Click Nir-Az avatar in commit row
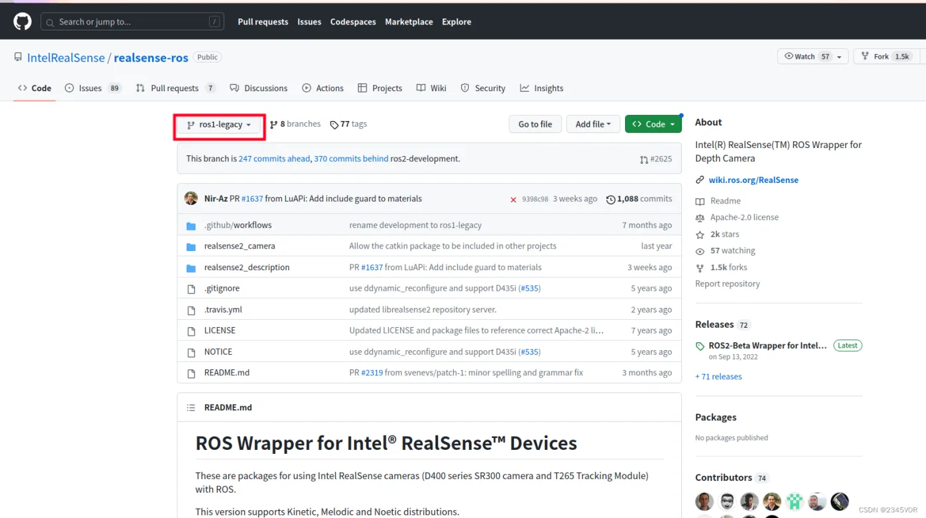This screenshot has width=926, height=518. click(x=191, y=198)
